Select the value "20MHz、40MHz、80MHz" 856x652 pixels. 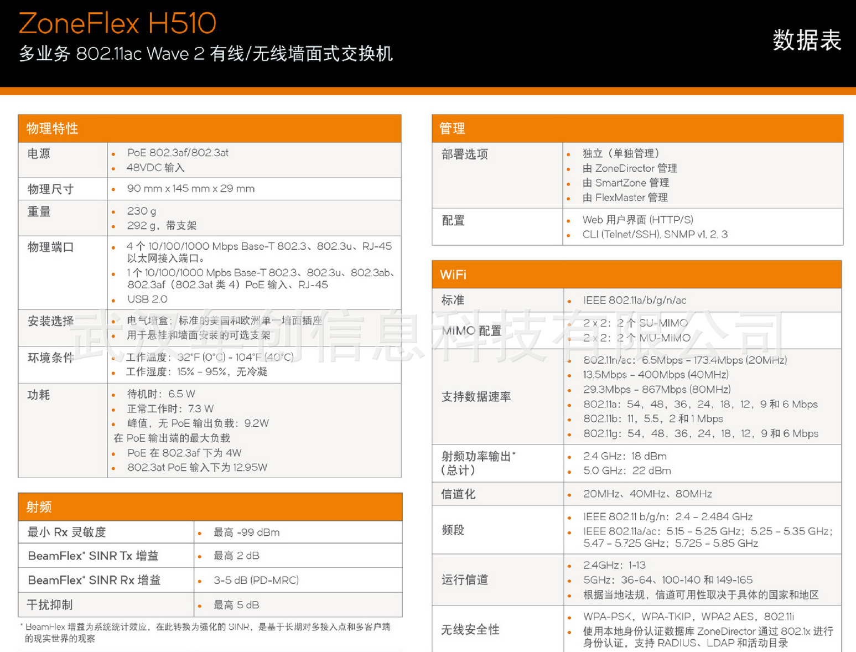[647, 494]
